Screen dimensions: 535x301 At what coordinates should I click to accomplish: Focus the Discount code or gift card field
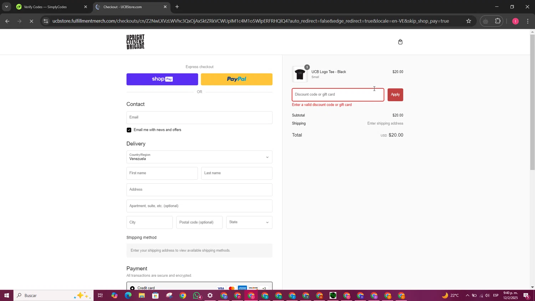point(338,95)
